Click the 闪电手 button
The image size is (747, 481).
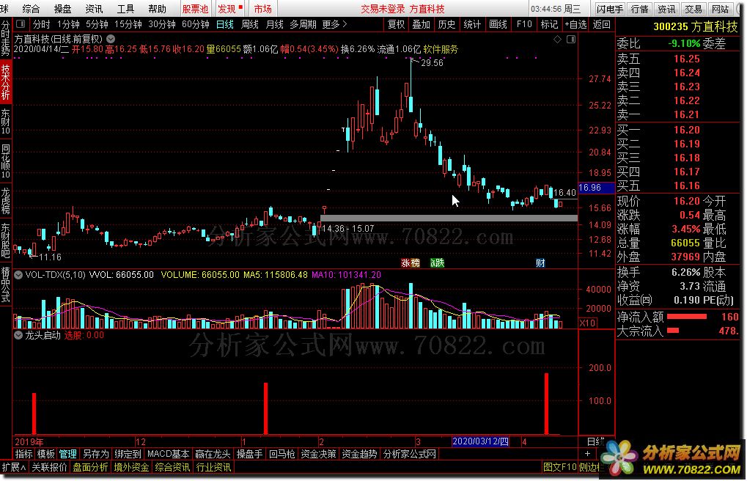(x=609, y=9)
